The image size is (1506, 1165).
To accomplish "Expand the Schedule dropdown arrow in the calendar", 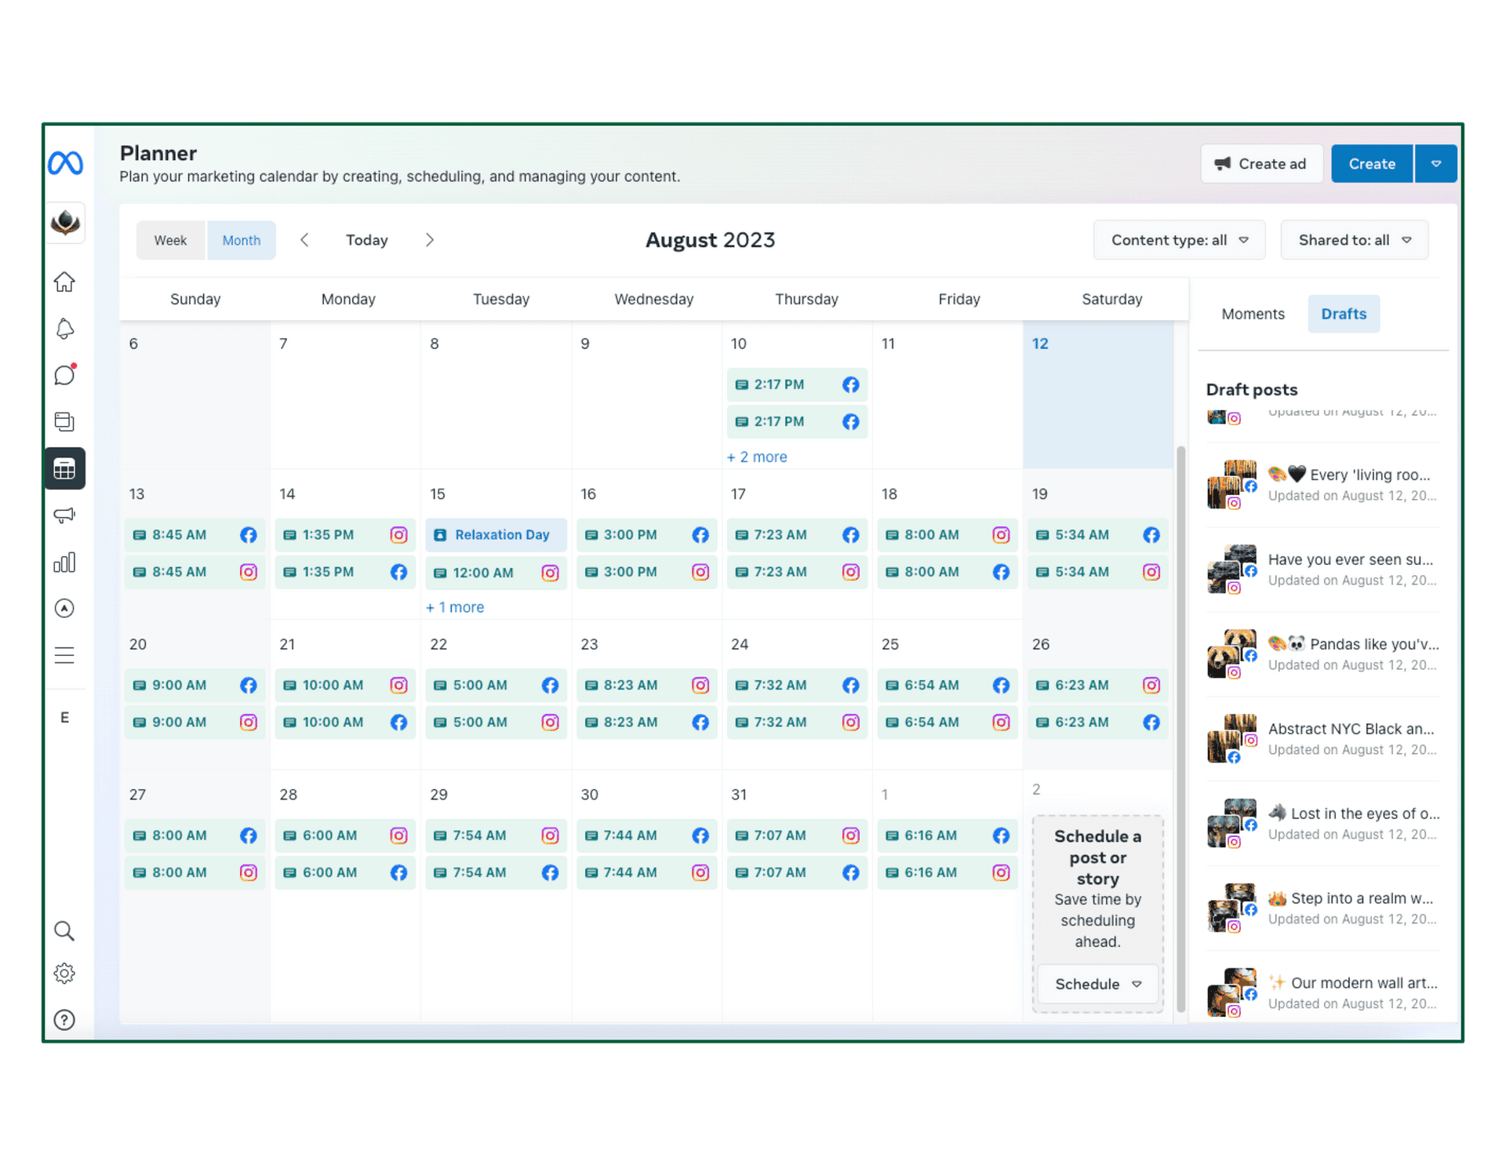I will (x=1136, y=984).
